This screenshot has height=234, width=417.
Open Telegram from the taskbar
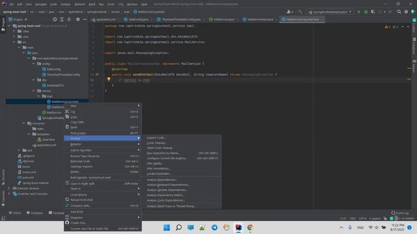coord(214,227)
